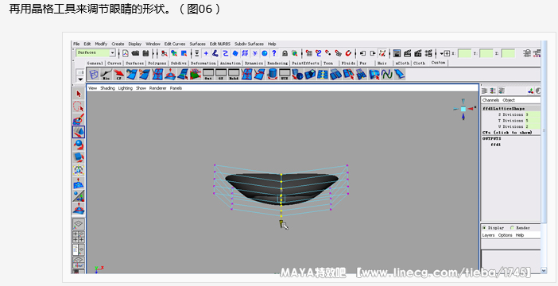Select the Display radio button

click(x=484, y=228)
